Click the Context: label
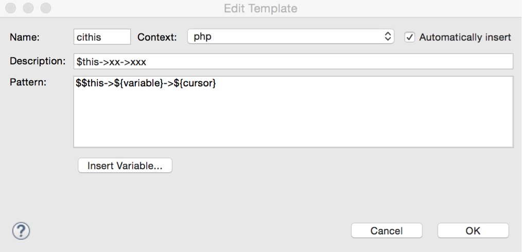This screenshot has height=252, width=522. click(x=157, y=37)
